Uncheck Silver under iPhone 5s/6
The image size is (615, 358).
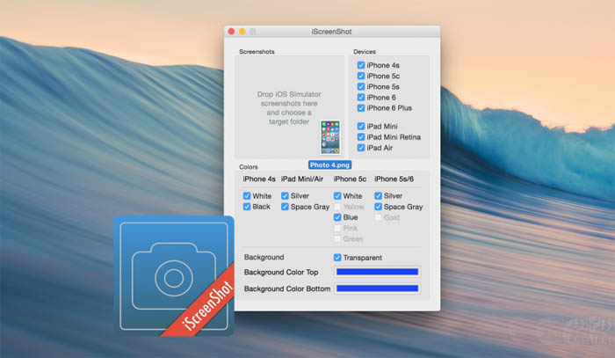(x=378, y=195)
